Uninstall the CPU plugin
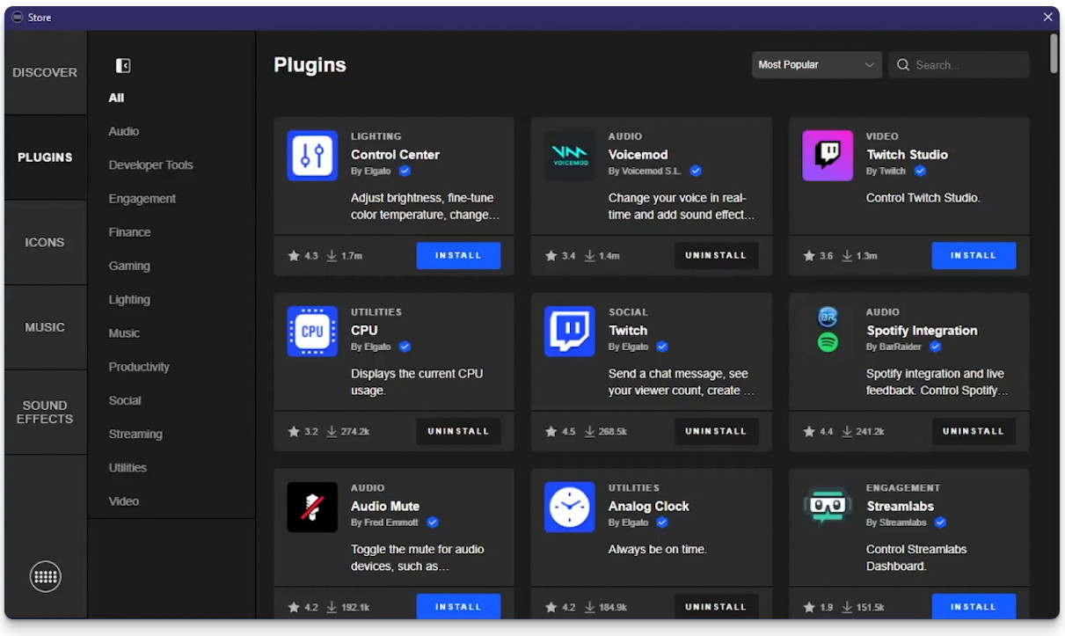 pos(458,432)
